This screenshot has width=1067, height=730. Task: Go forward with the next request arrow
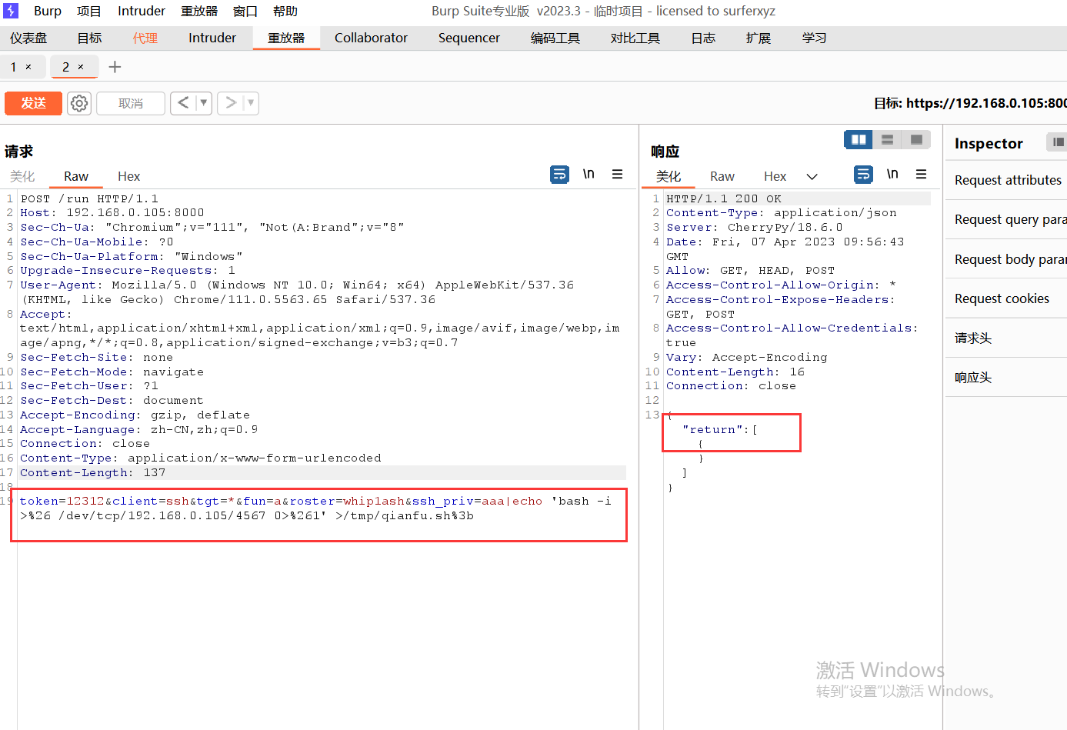(230, 103)
